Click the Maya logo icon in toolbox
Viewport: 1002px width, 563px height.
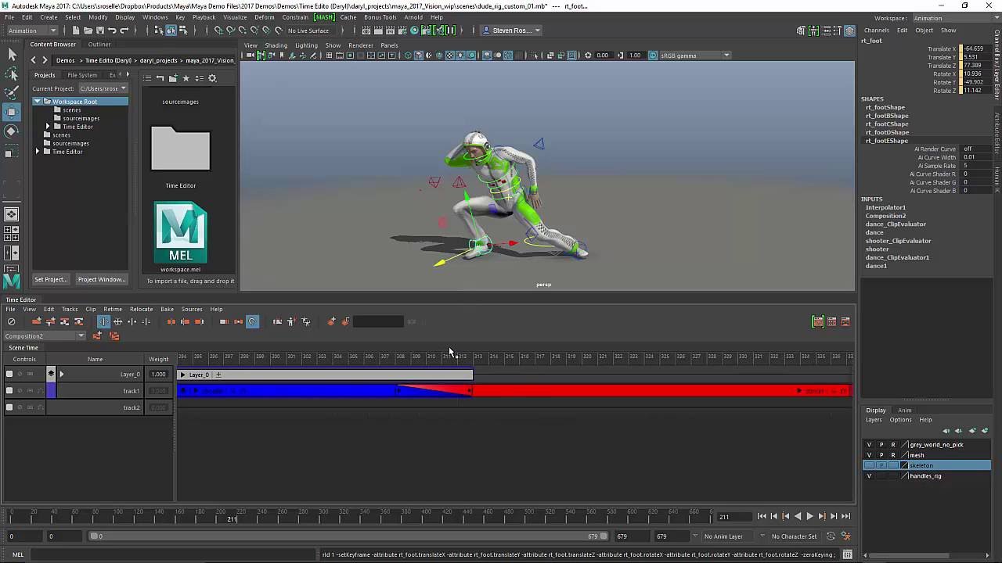(12, 281)
